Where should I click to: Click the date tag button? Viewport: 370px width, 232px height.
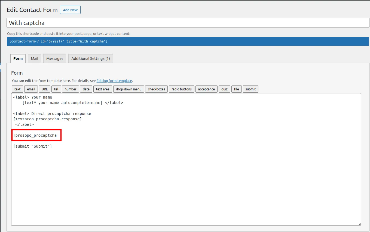[x=86, y=89]
